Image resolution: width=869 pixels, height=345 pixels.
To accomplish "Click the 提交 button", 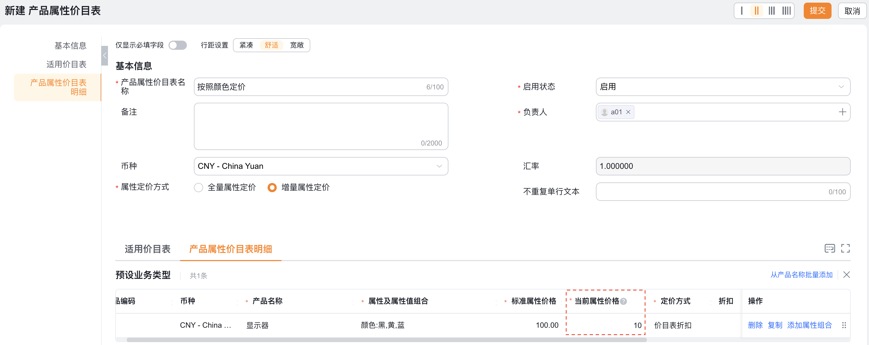I will (x=817, y=11).
